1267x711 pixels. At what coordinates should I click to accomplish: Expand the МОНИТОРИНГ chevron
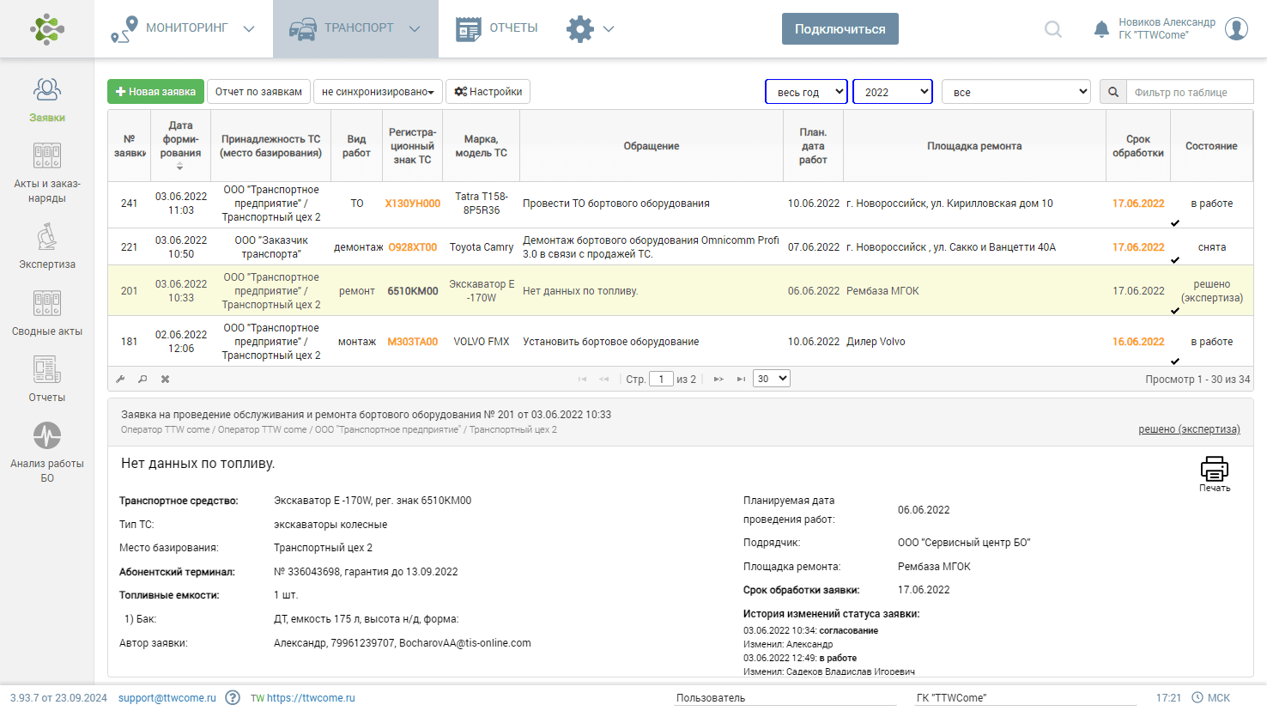[249, 29]
